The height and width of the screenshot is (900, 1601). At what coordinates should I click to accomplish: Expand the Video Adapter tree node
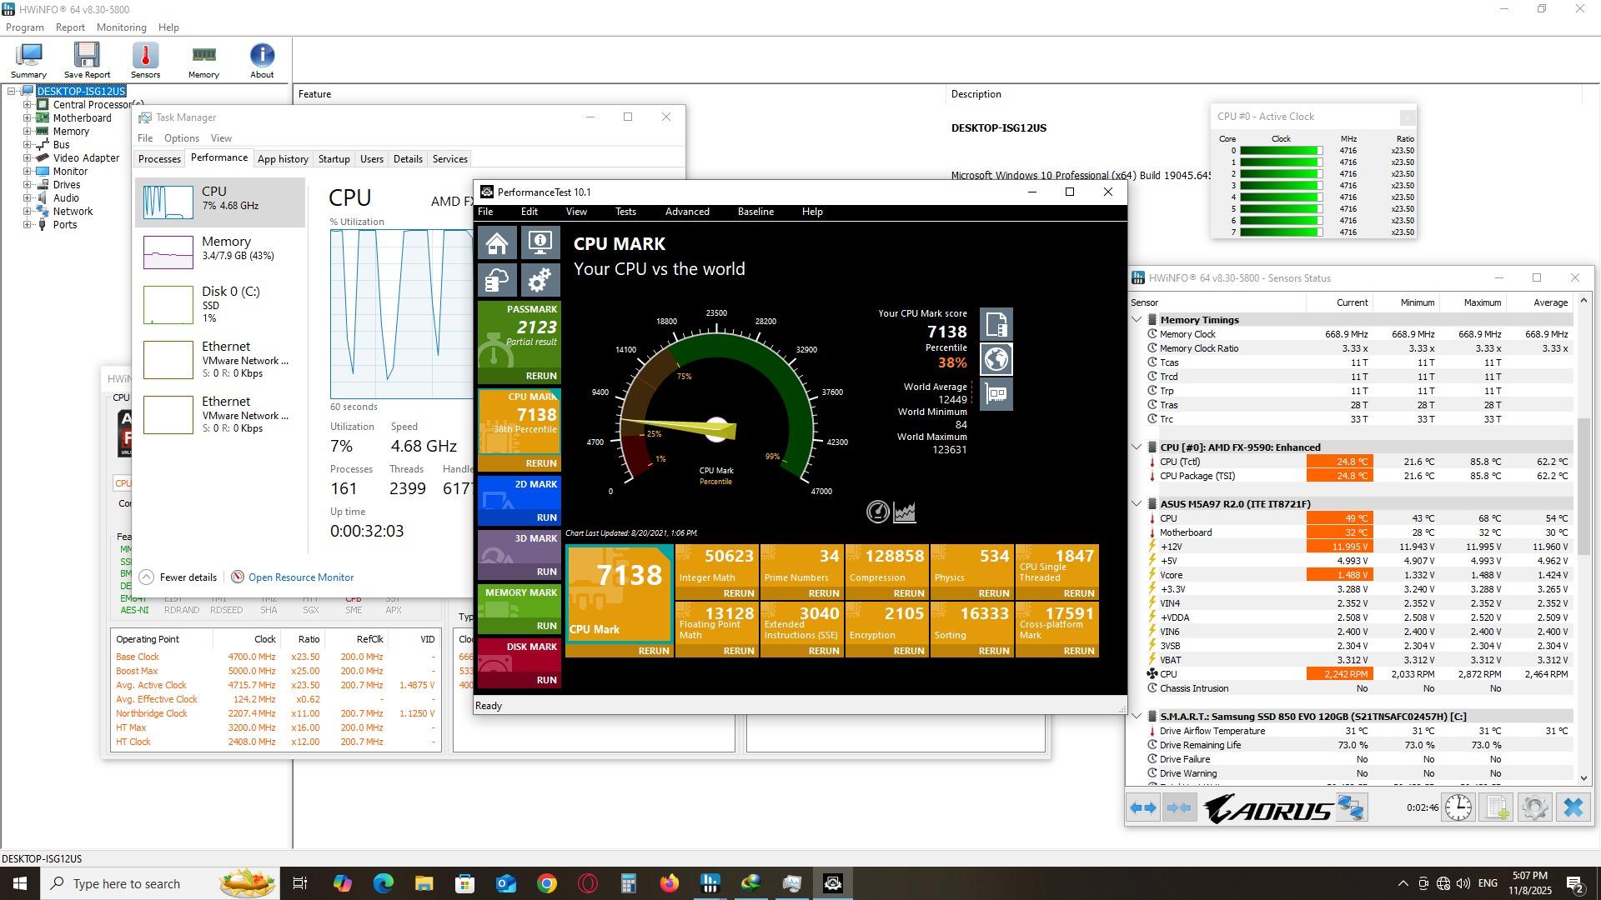27,158
